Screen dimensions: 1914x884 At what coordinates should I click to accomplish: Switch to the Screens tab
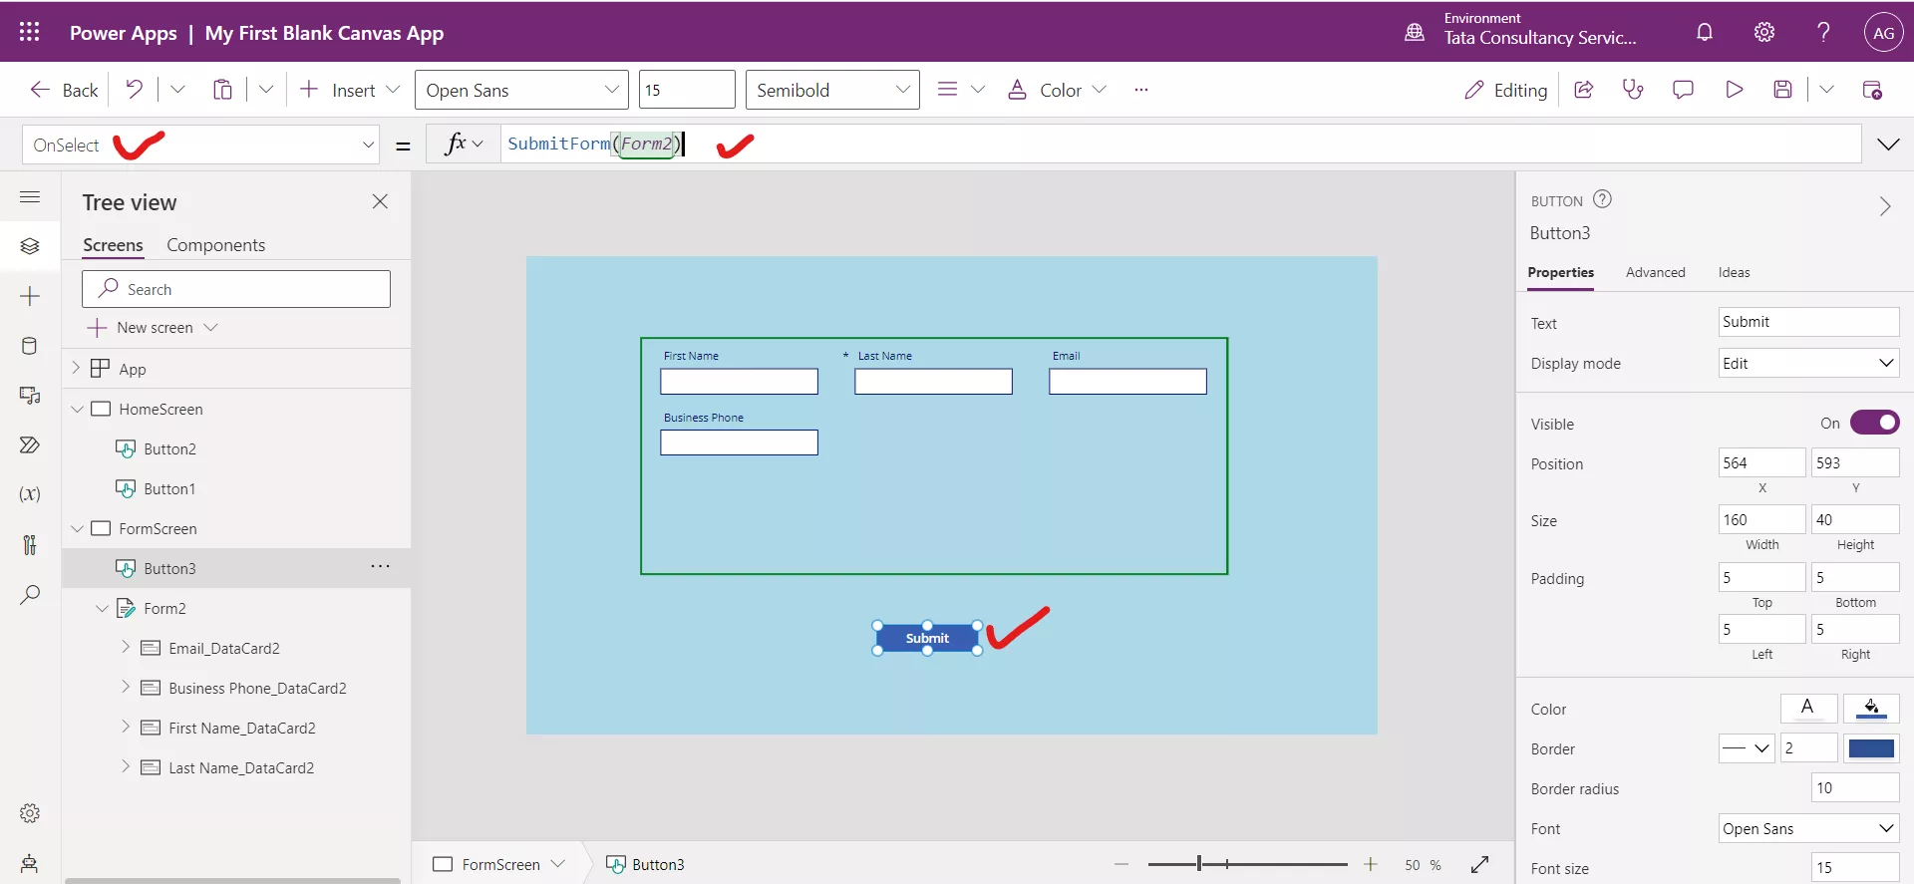[x=113, y=245]
